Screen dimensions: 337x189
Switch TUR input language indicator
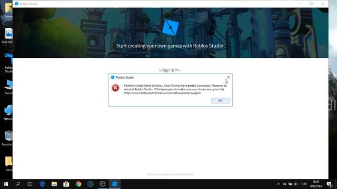click(x=304, y=184)
